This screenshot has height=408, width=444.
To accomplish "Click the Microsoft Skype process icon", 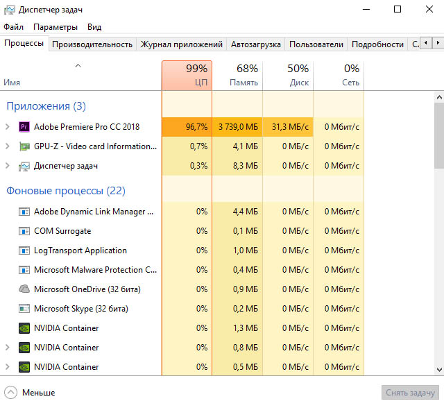I will (x=24, y=309).
